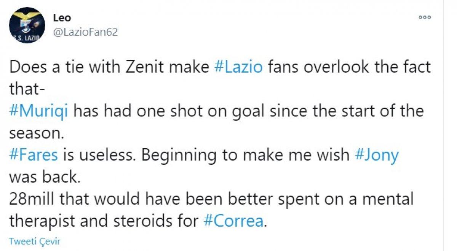Image resolution: width=457 pixels, height=251 pixels.
Task: Follow the #Jony hashtag link
Action: pos(377,155)
